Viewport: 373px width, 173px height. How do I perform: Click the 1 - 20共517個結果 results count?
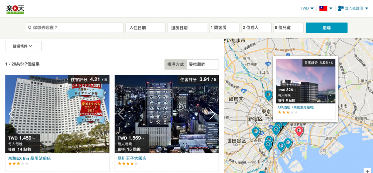pyautogui.click(x=22, y=64)
